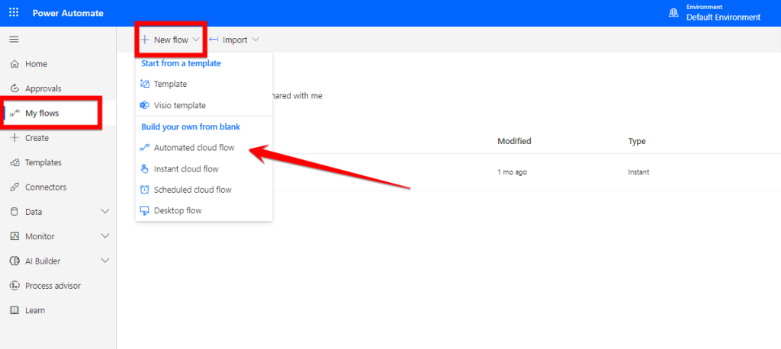Click the Learn book icon in the sidebar
Image resolution: width=781 pixels, height=349 pixels.
pos(14,310)
